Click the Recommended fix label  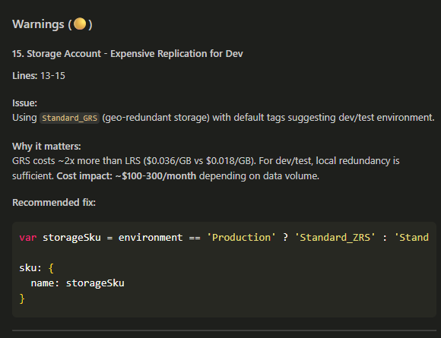click(54, 203)
